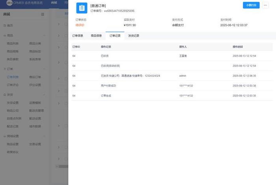Open 订单评论 in the sidebar
The image size is (276, 185).
(x=13, y=85)
